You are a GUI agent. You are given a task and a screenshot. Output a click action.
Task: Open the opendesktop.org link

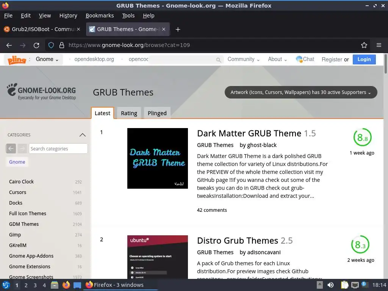click(x=94, y=59)
